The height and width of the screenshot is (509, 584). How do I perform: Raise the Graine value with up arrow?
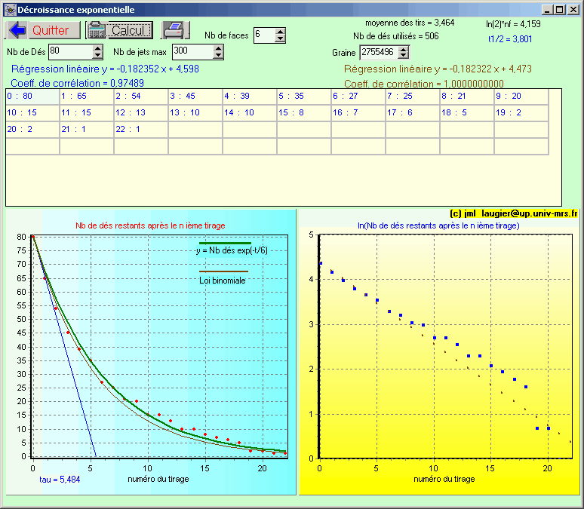tap(403, 49)
